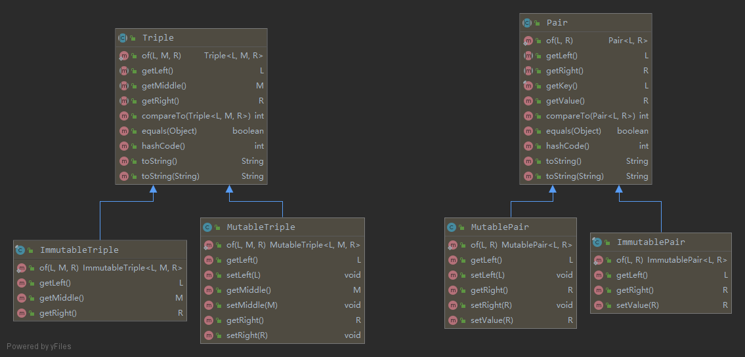
Task: Click getRight() in the ImmutablePair class
Action: (x=635, y=290)
